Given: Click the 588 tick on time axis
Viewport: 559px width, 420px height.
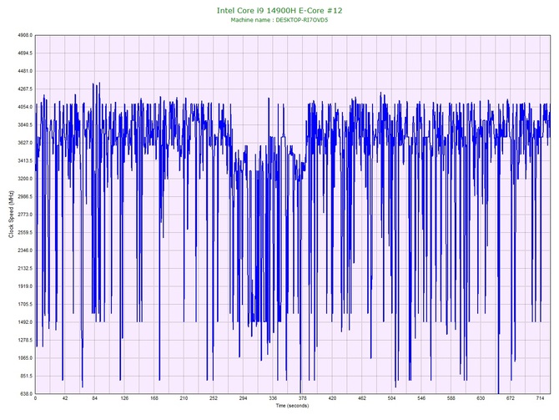Looking at the screenshot, I should coord(451,398).
